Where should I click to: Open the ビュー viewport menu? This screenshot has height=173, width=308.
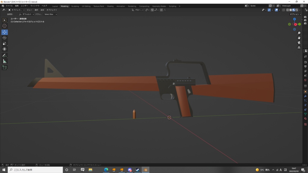pos(29,10)
